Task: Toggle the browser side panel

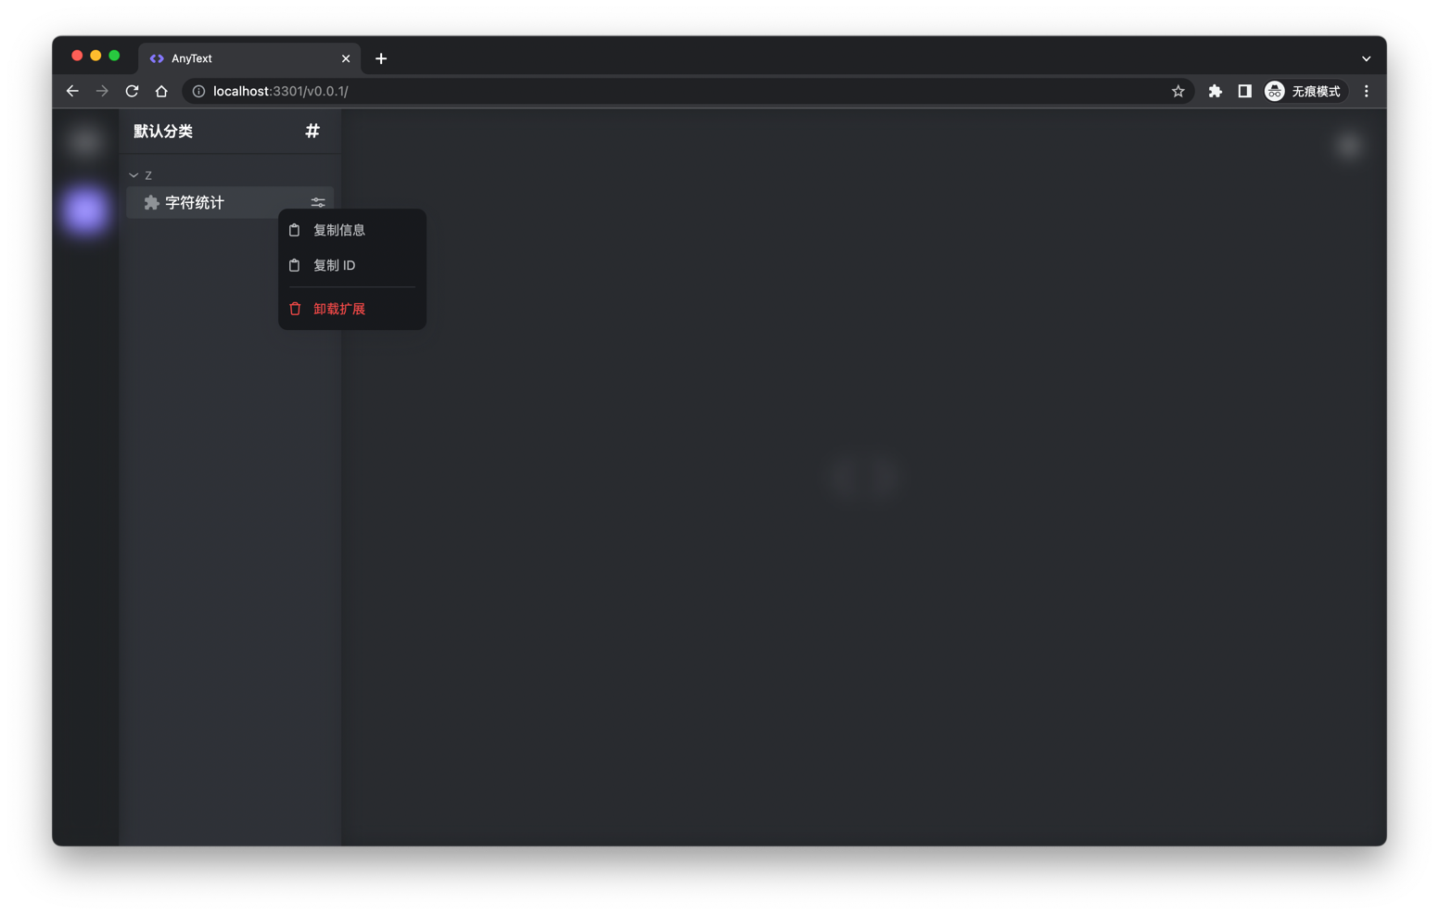Action: point(1244,91)
